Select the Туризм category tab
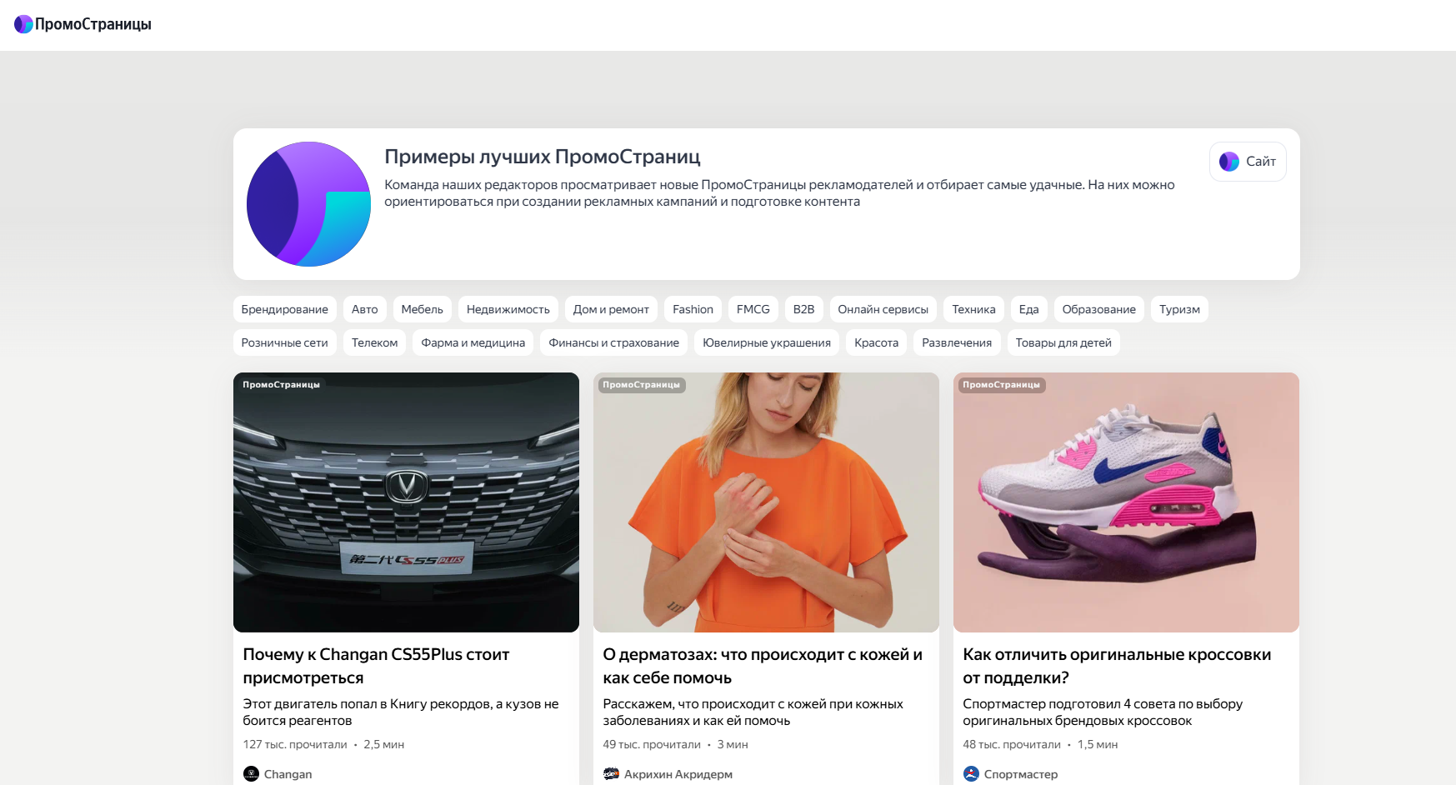Viewport: 1456px width, 785px height. (x=1179, y=309)
